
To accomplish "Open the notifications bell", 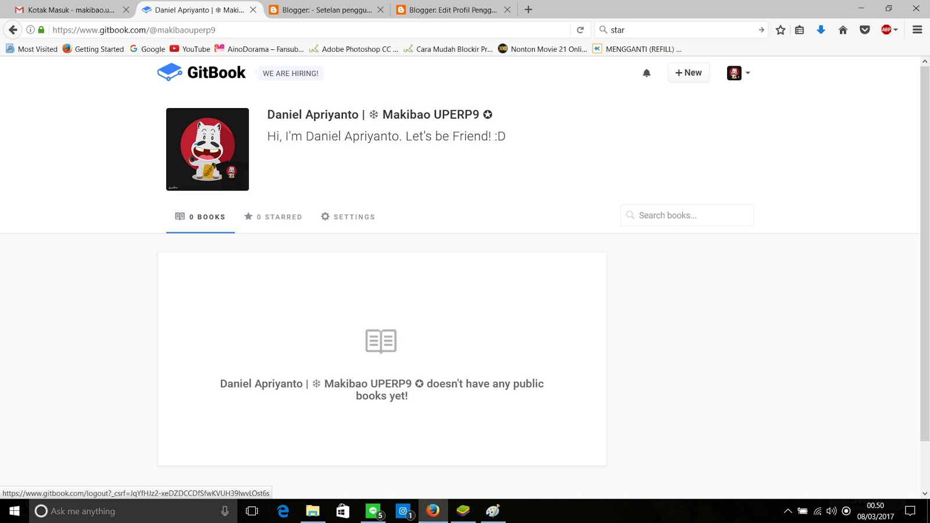I will pos(646,73).
